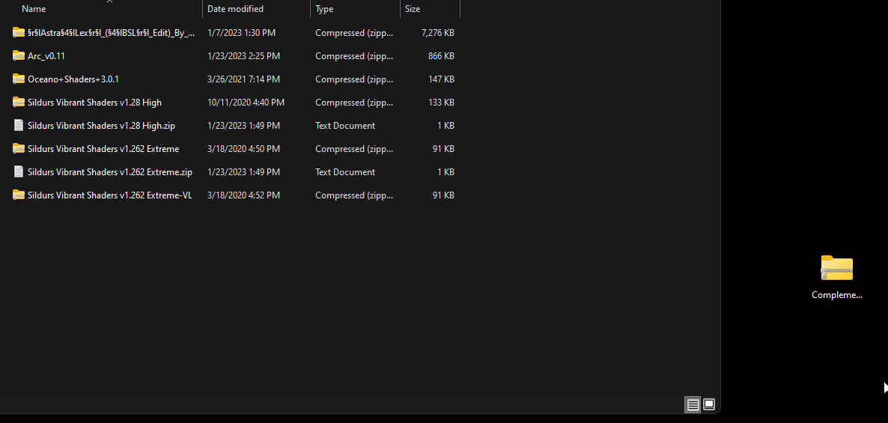Click Compressed type cell in Arc_v0.11 row
The height and width of the screenshot is (423, 888).
pos(354,56)
